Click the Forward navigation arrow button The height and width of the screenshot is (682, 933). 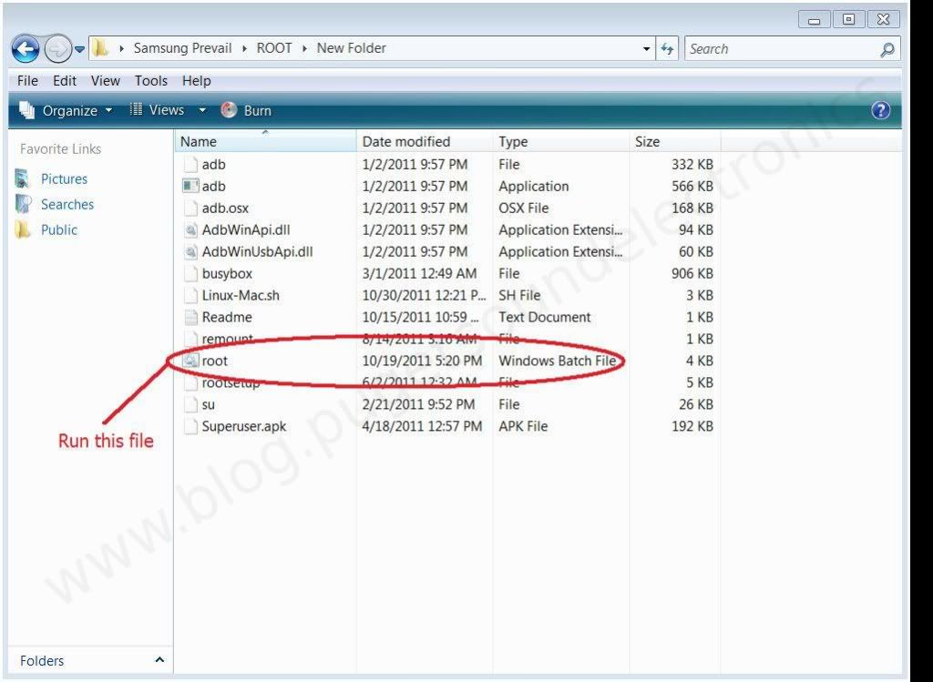click(57, 49)
